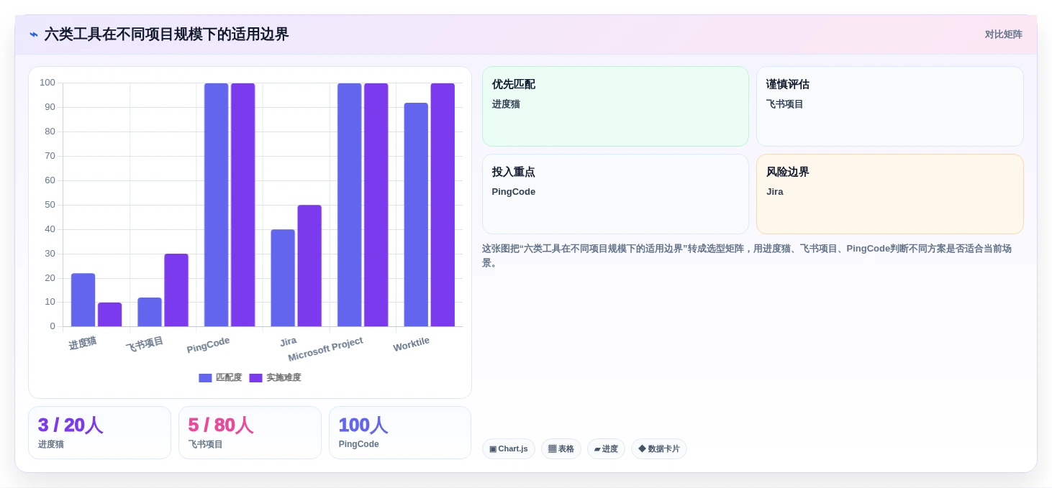Image resolution: width=1052 pixels, height=488 pixels.
Task: Click the 进度猫 匹配度 bar
Action: click(83, 300)
